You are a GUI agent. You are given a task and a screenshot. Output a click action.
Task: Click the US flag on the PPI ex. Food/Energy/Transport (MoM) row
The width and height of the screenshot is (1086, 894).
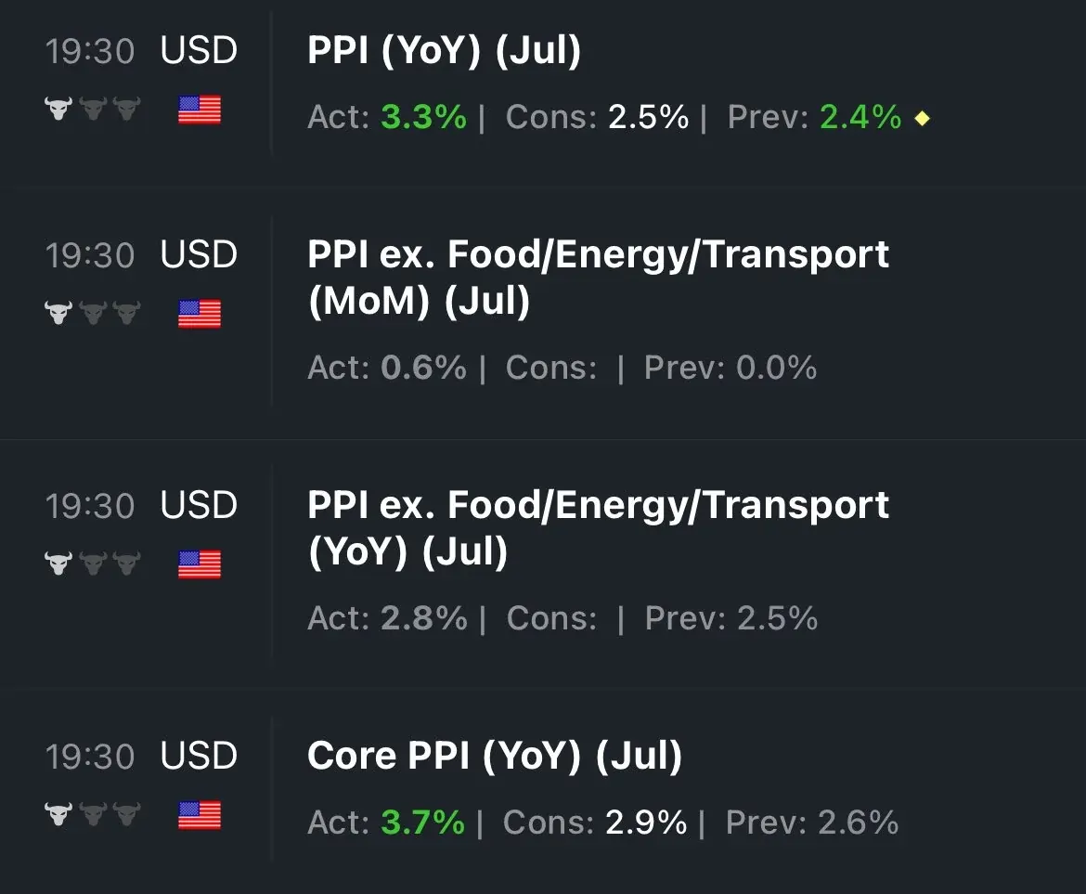point(199,313)
